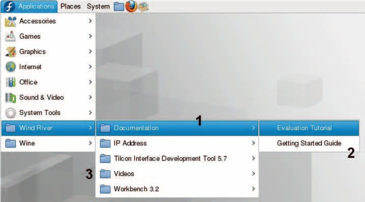The width and height of the screenshot is (365, 202).
Task: Expand the System Tools submenu arrow
Action: click(90, 112)
